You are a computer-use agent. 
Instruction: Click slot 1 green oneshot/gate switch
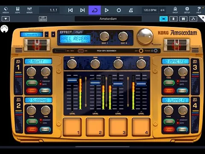click(x=32, y=83)
